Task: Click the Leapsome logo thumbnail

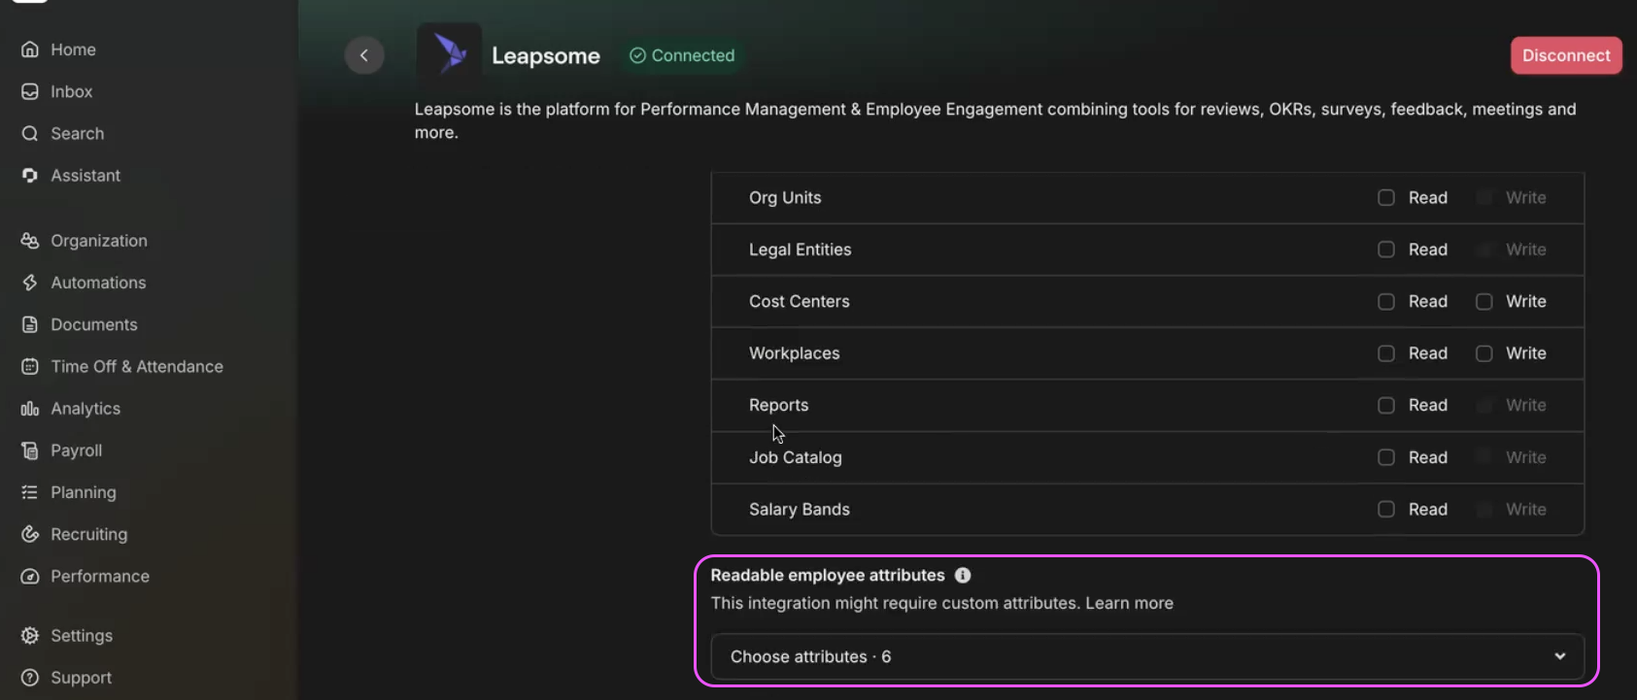Action: point(449,54)
